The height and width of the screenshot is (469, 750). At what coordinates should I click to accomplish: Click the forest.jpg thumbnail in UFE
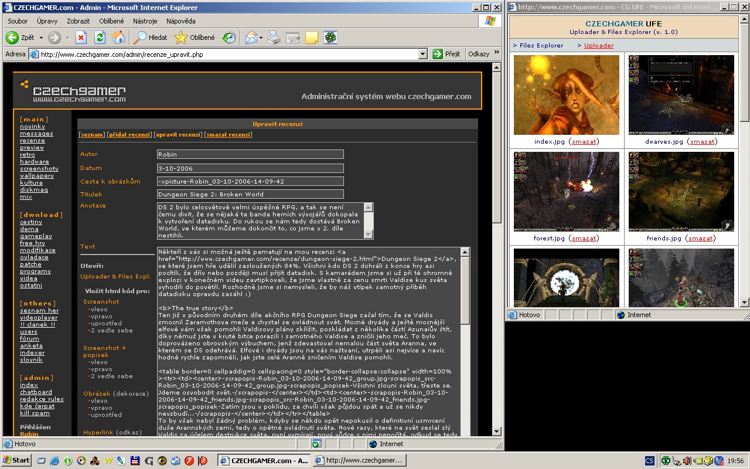pyautogui.click(x=567, y=192)
